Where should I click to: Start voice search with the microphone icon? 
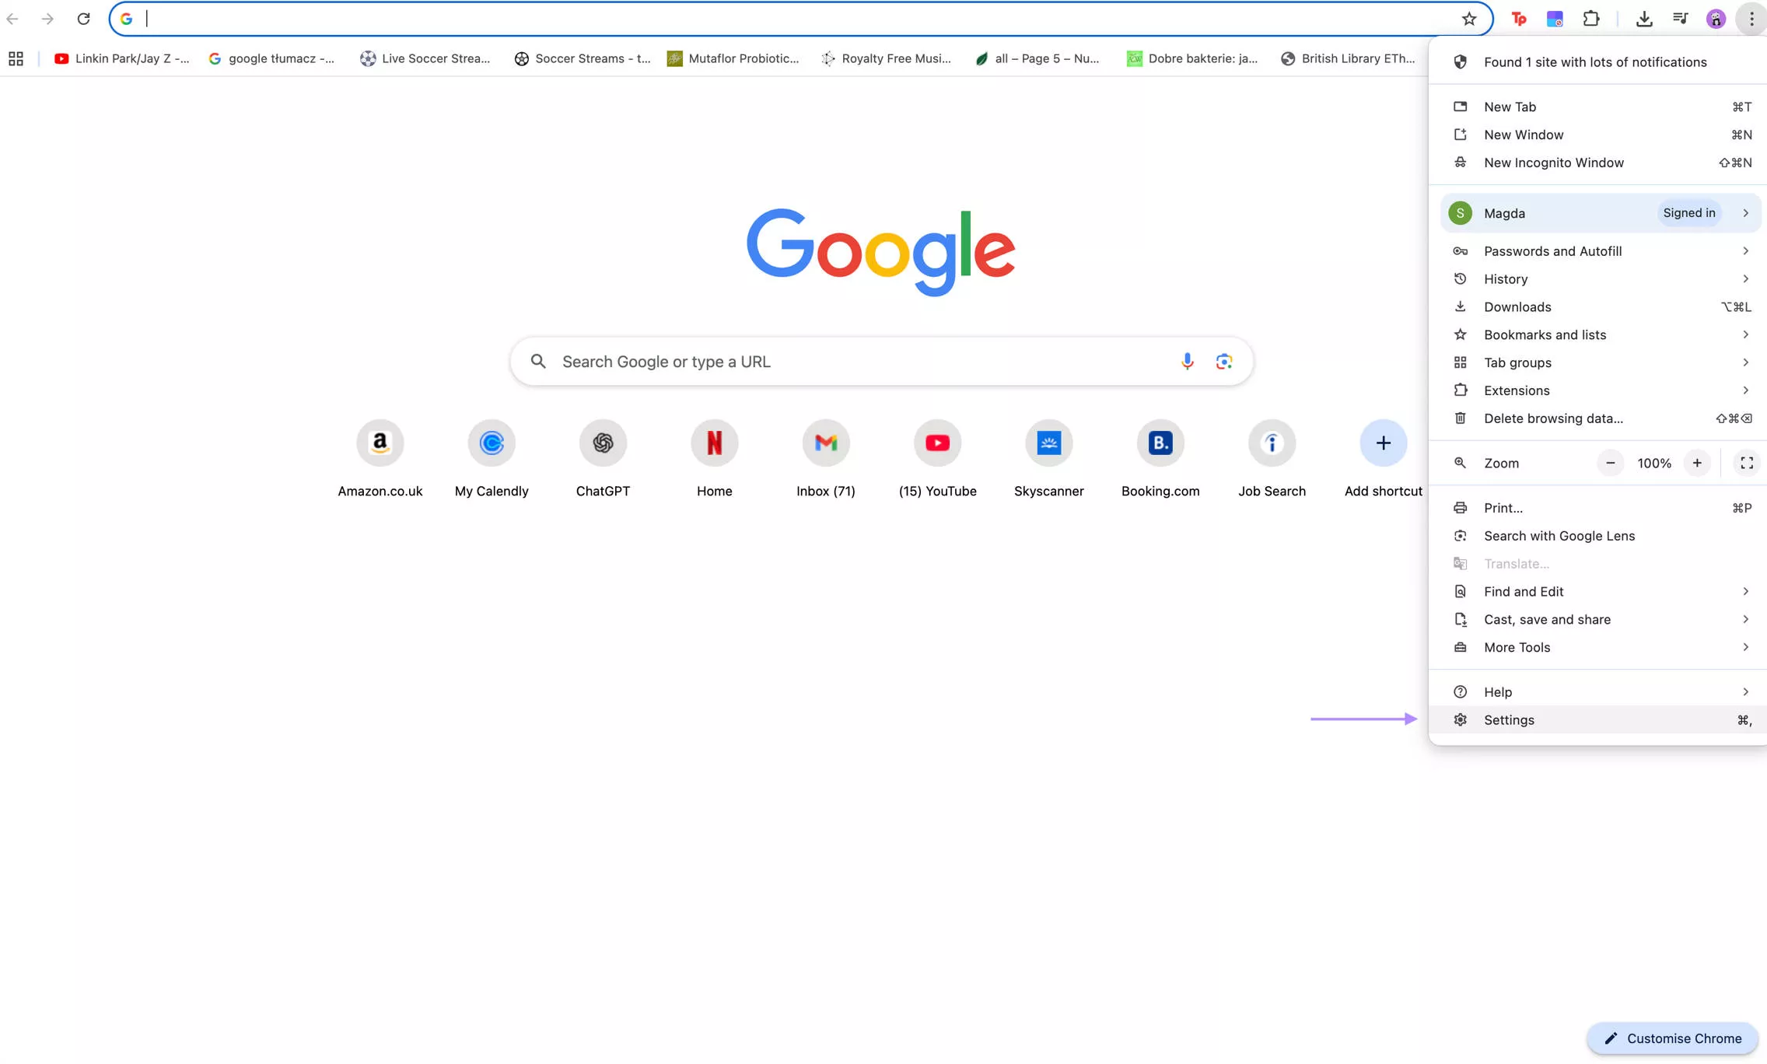point(1187,361)
